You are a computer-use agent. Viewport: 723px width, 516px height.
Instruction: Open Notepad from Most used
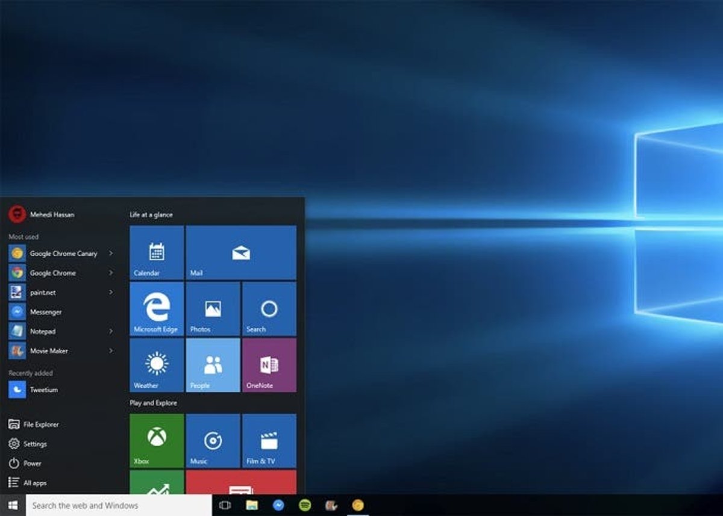point(61,331)
